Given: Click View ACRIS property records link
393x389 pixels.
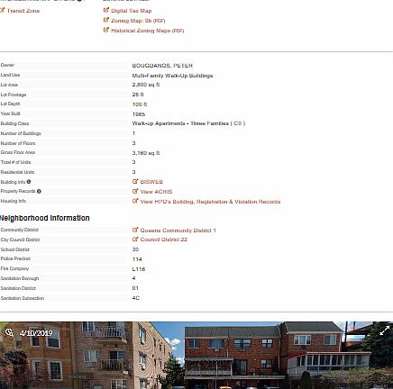Looking at the screenshot, I should tap(156, 192).
